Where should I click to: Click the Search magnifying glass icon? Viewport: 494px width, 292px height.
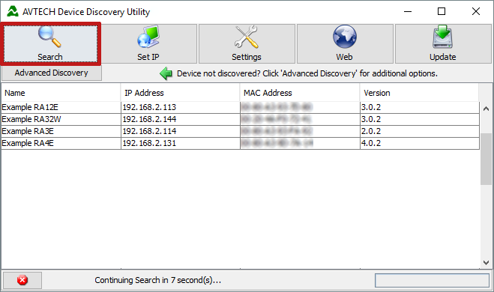click(49, 37)
